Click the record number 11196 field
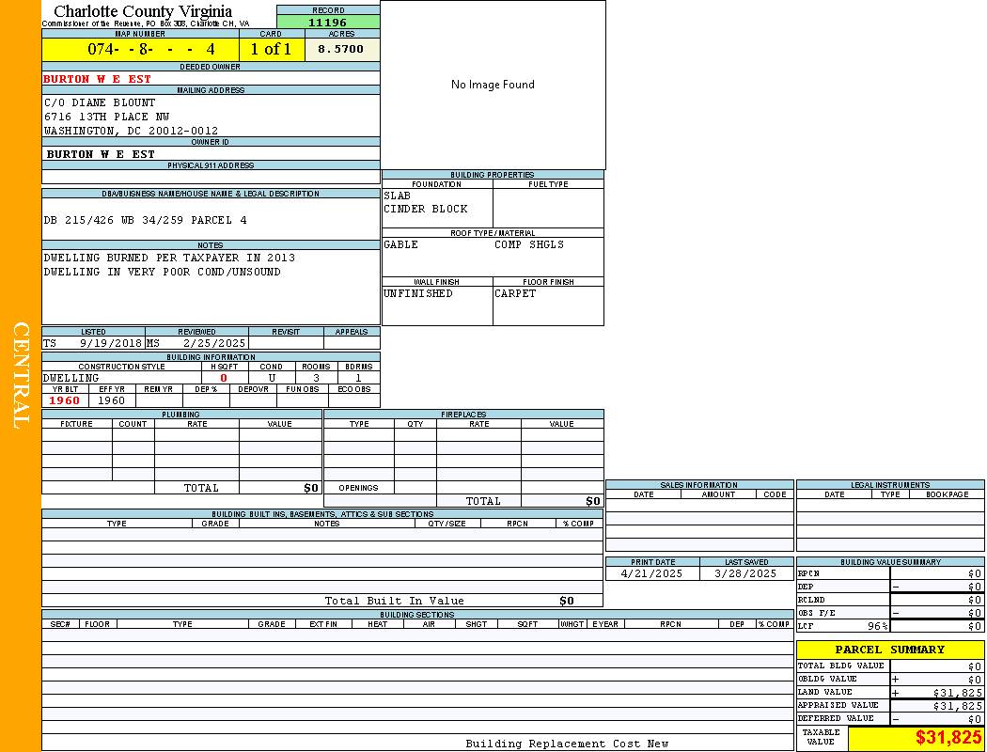The image size is (987, 752). 328,23
